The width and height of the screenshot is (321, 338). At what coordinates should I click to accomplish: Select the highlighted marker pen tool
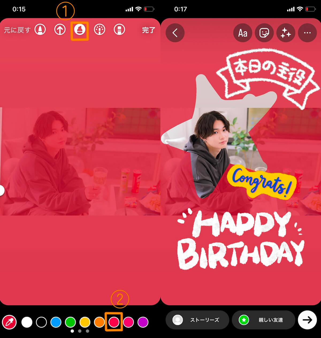pos(79,30)
